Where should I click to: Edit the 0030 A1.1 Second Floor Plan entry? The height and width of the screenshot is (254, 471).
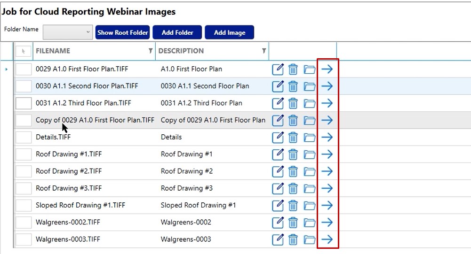point(278,86)
